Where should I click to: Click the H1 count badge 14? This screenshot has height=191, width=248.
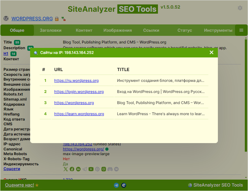[x=13, y=54]
